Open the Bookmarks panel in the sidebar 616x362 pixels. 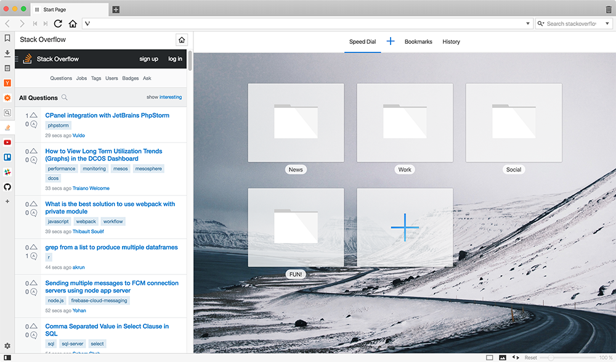(x=7, y=38)
